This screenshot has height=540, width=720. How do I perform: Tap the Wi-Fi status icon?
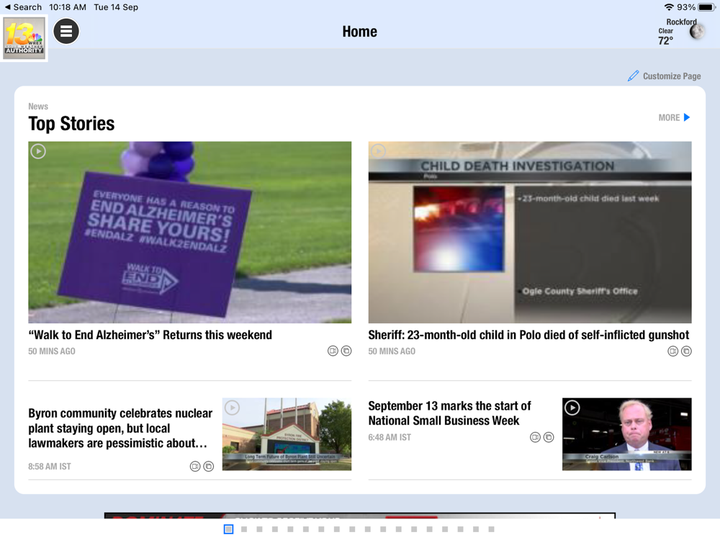click(669, 7)
